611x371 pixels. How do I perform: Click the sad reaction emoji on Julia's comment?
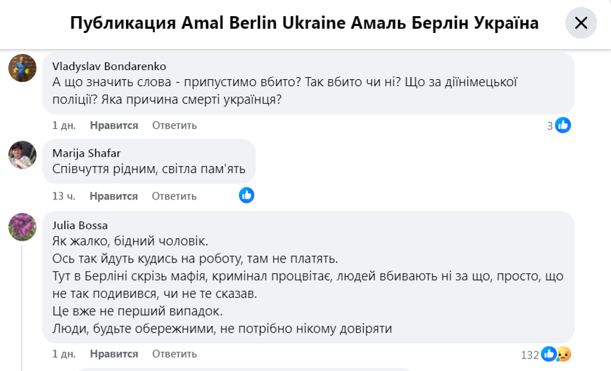[x=563, y=354]
